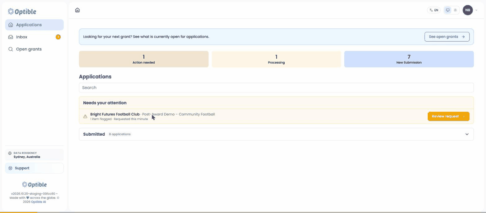The height and width of the screenshot is (213, 486).
Task: Click the Applications heading above search
Action: (95, 77)
